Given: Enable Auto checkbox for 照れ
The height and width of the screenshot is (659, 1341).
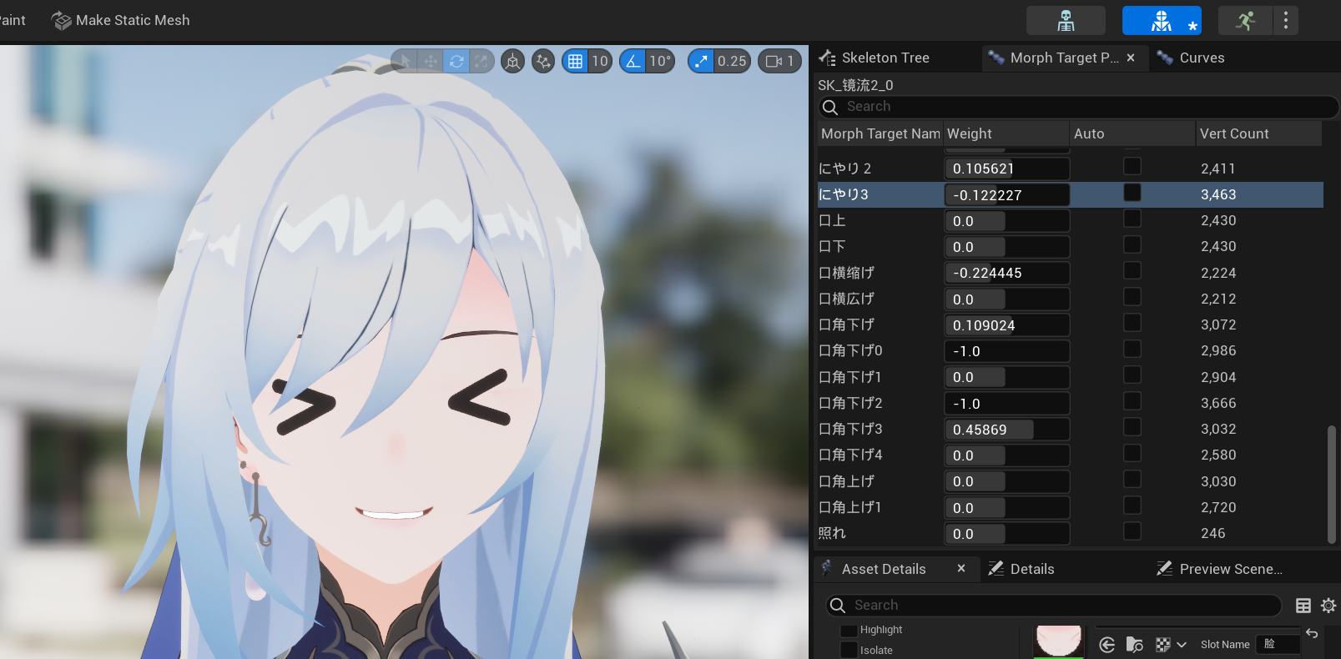Looking at the screenshot, I should [1132, 531].
